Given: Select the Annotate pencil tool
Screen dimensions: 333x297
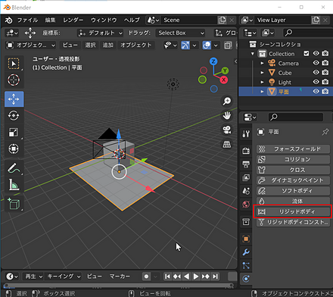Looking at the screenshot, I should pos(14,168).
